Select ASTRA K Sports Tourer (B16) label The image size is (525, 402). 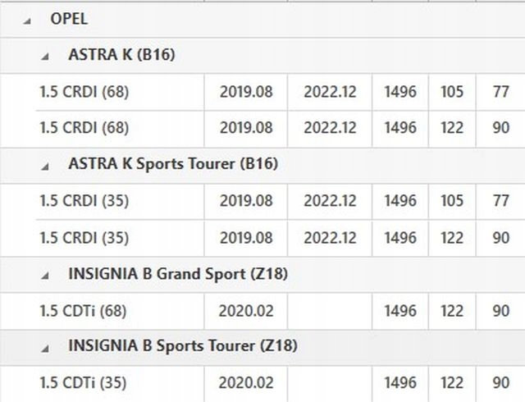click(x=173, y=164)
